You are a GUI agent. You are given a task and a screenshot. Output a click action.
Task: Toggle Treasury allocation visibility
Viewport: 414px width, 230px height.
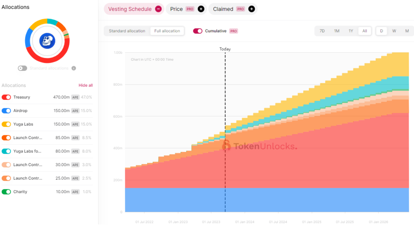pyautogui.click(x=6, y=97)
